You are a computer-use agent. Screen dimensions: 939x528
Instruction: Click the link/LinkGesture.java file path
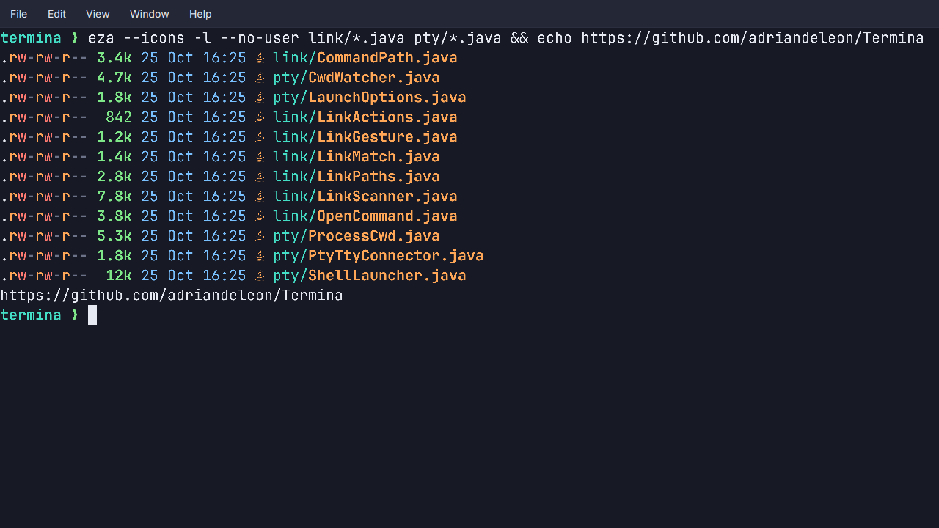tap(365, 137)
